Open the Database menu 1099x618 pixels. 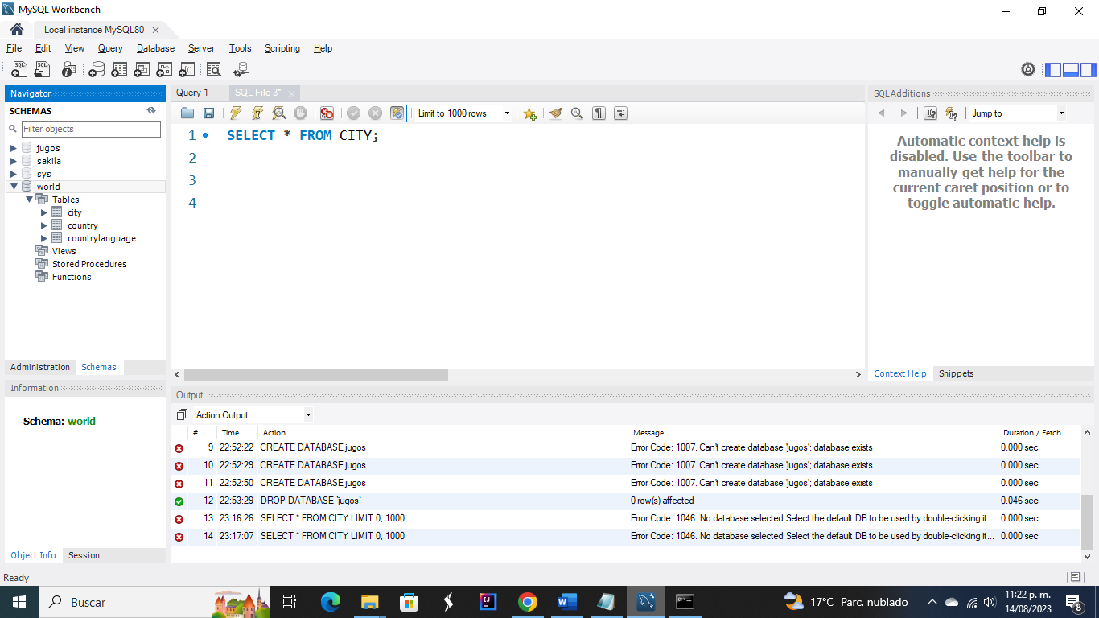tap(155, 48)
